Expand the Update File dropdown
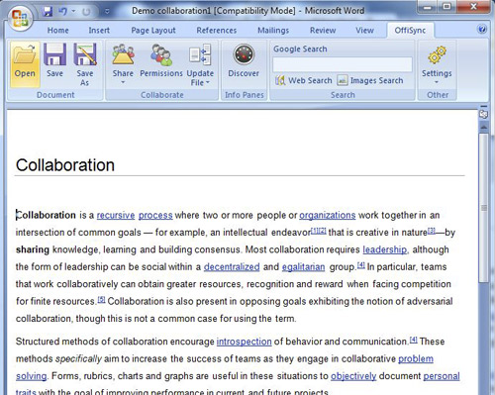 tap(200, 77)
